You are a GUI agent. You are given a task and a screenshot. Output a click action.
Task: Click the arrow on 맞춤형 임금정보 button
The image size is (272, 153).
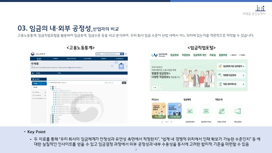click(243, 75)
